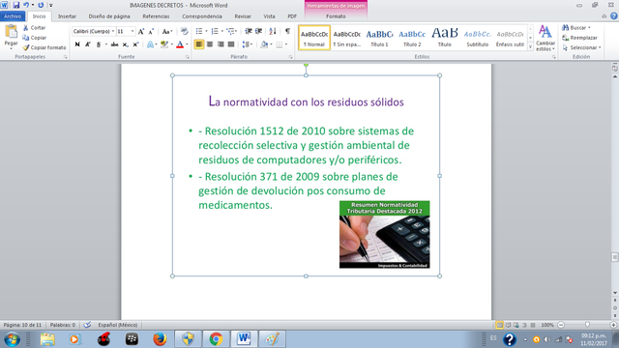Select the Copiar formato painter

point(44,47)
